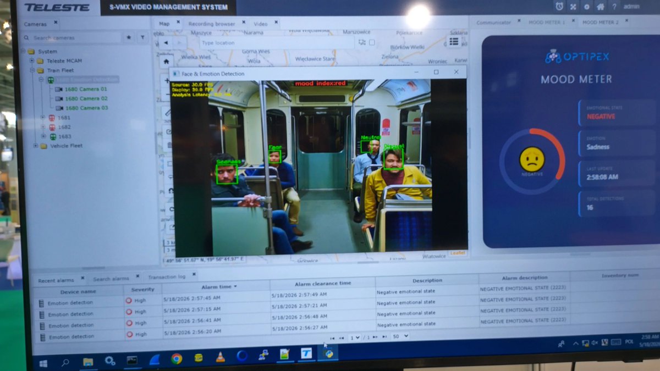Open settings gear in the top bar

[586, 7]
